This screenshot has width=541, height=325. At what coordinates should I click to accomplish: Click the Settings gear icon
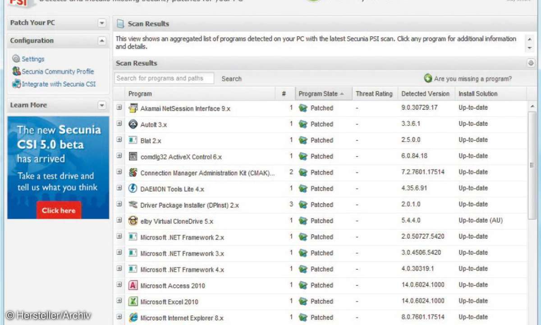click(x=16, y=59)
